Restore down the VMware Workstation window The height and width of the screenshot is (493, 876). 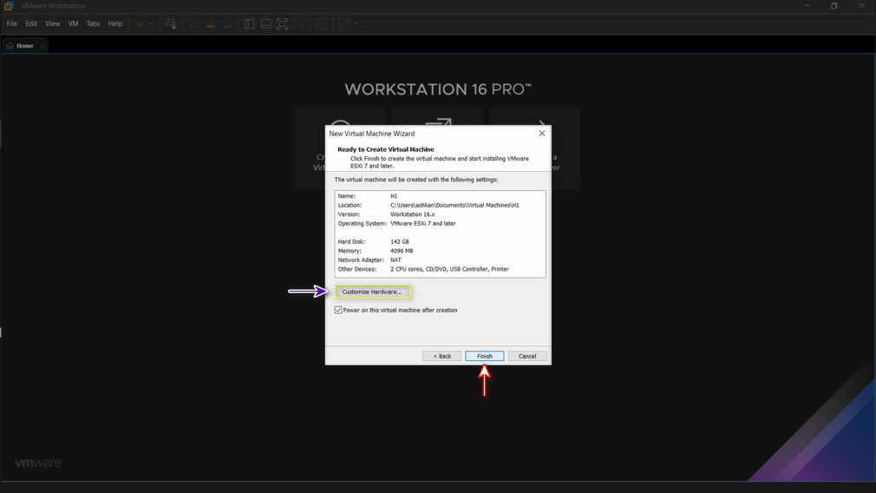pos(834,5)
